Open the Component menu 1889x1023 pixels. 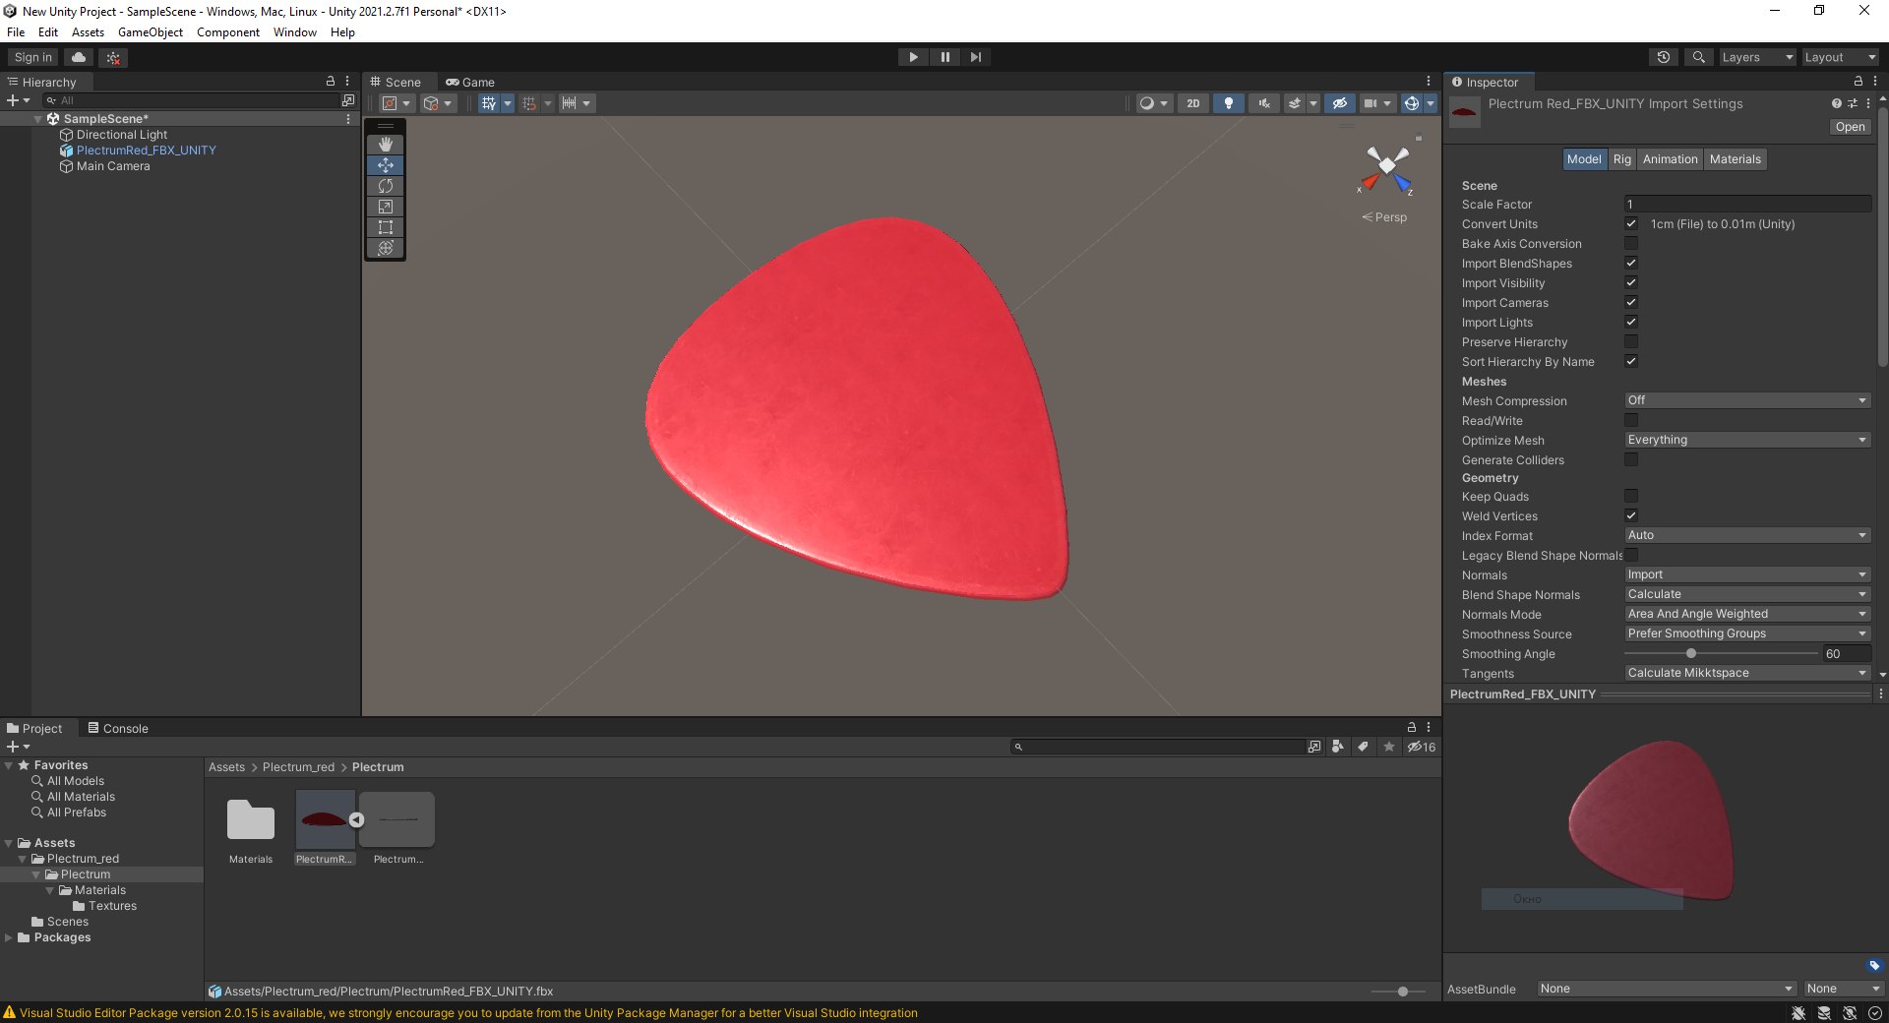pyautogui.click(x=228, y=32)
